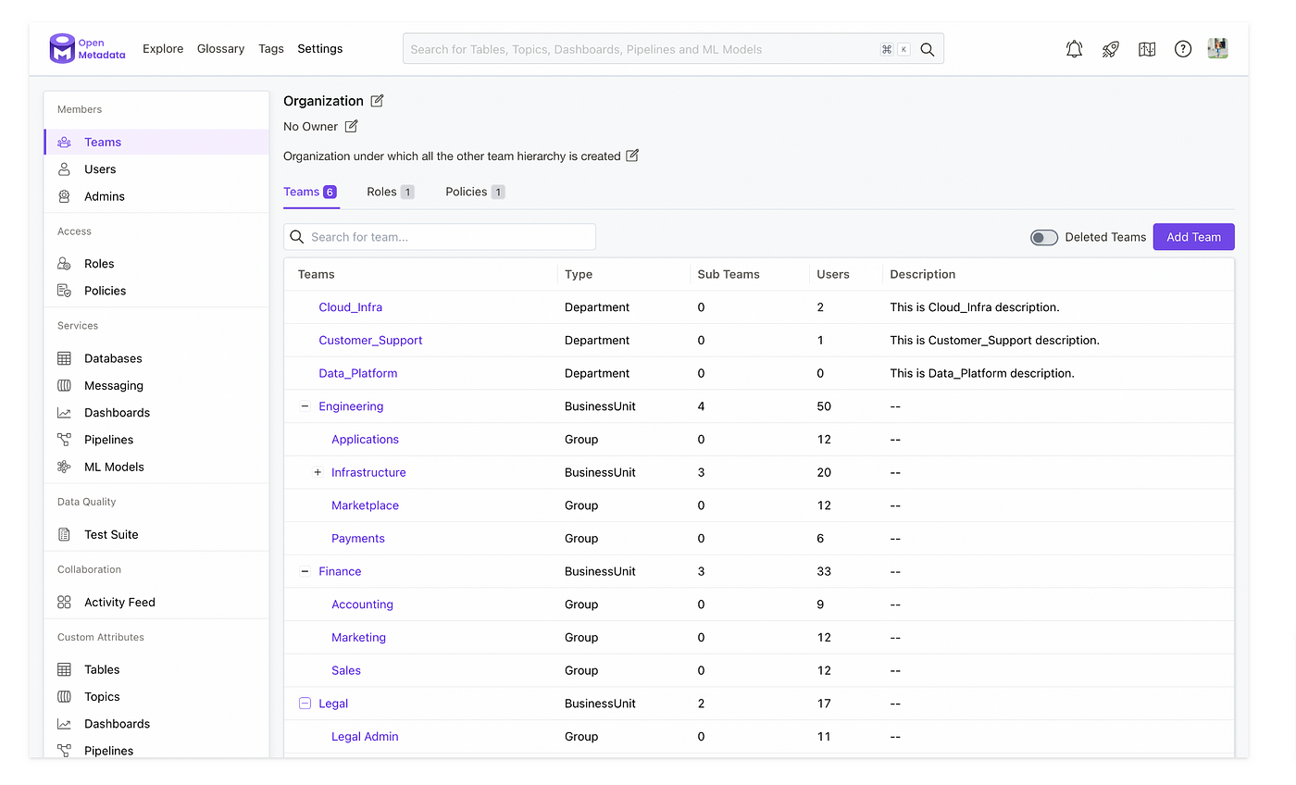Focus the Search for team input
This screenshot has width=1296, height=785.
coord(440,237)
